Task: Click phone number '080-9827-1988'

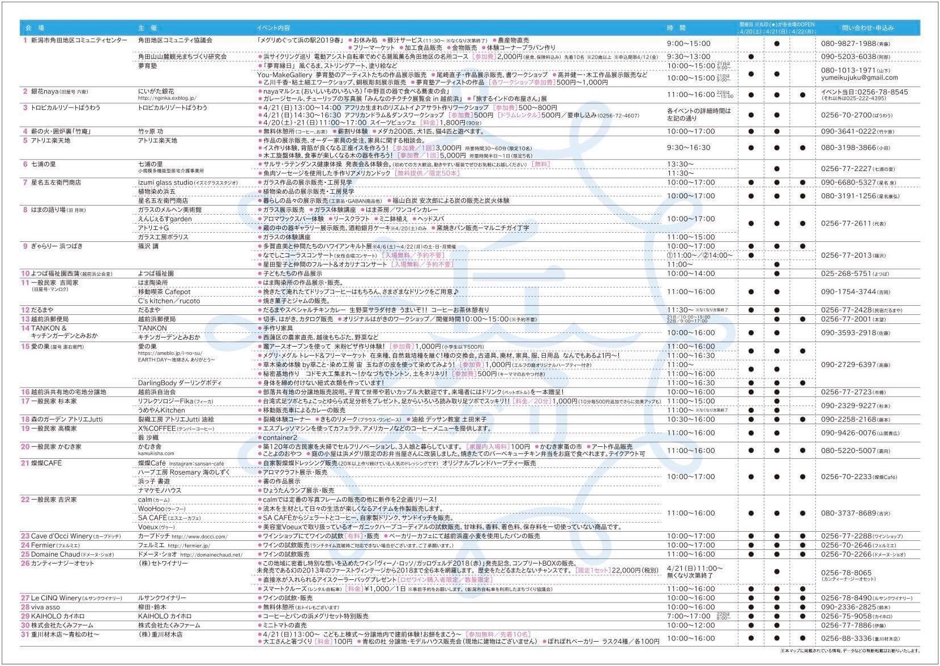Action: coord(849,44)
